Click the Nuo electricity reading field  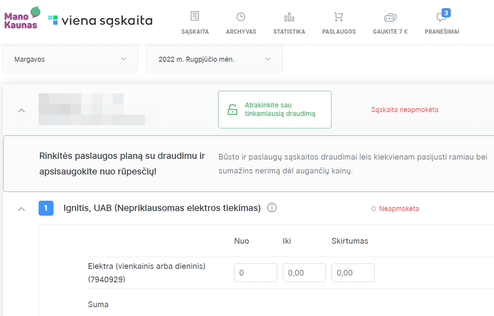pos(255,273)
